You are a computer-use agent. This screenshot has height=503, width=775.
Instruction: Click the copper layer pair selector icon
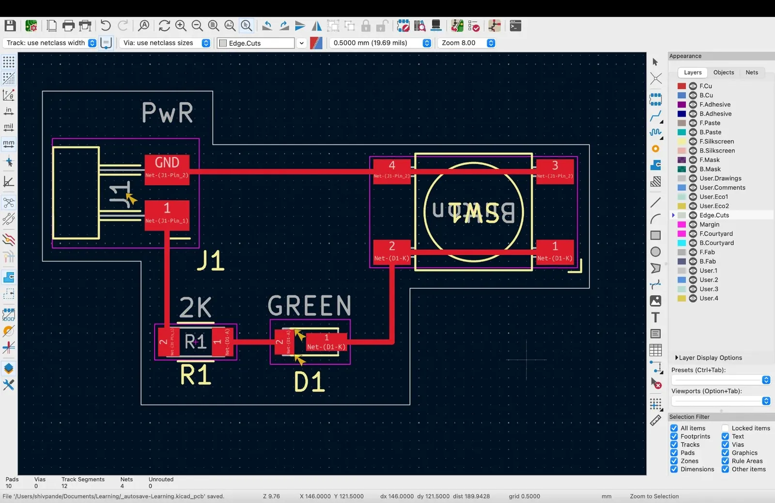click(x=316, y=43)
